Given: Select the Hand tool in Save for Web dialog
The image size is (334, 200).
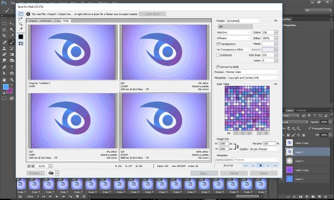Looking at the screenshot, I should (21, 14).
